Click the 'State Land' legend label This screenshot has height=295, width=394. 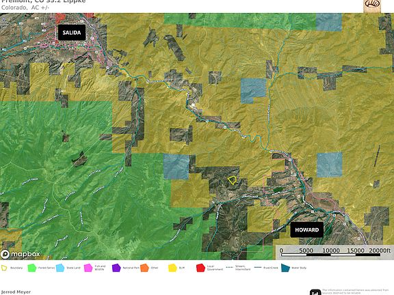coord(73,268)
